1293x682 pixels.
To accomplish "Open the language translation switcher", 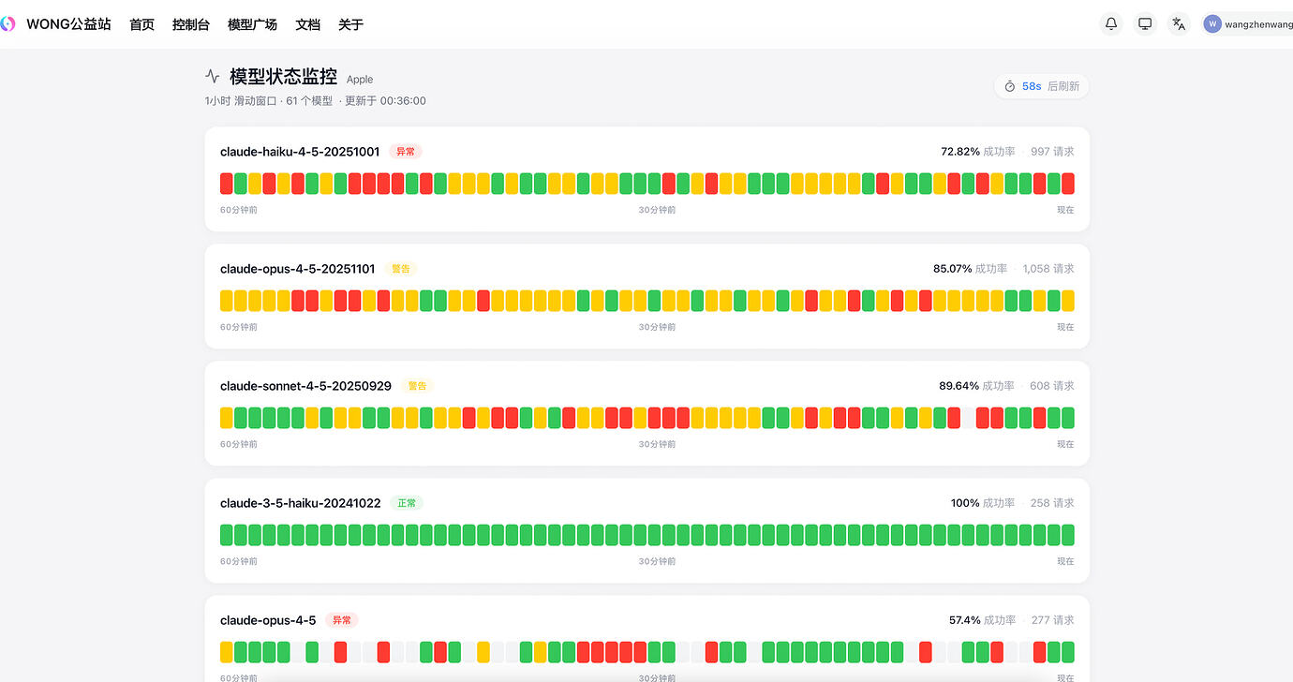I will click(1179, 24).
